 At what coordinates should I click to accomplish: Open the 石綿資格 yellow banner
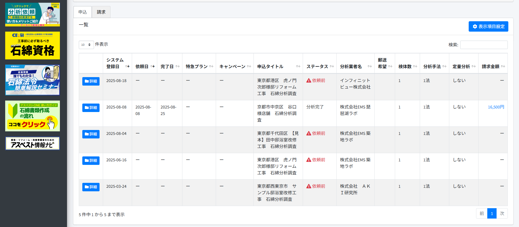(33, 46)
